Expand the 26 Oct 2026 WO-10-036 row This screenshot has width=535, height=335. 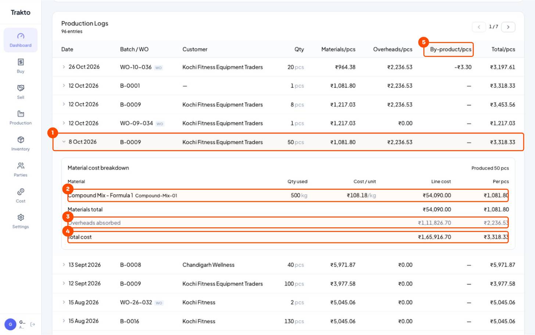click(64, 67)
